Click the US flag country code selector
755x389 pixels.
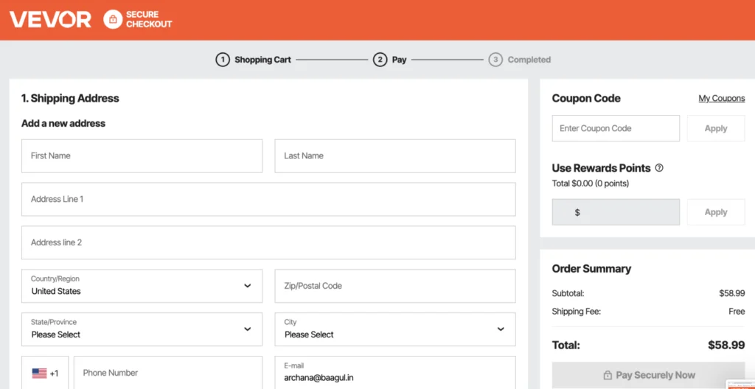pyautogui.click(x=45, y=373)
